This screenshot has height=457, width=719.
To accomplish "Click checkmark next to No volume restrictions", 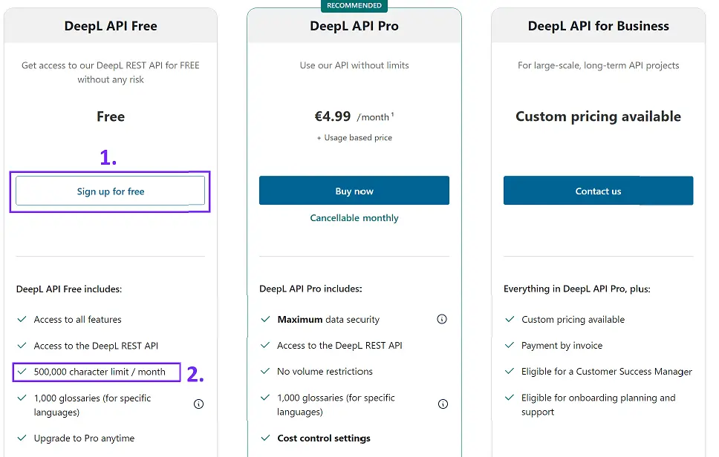I will coord(265,371).
